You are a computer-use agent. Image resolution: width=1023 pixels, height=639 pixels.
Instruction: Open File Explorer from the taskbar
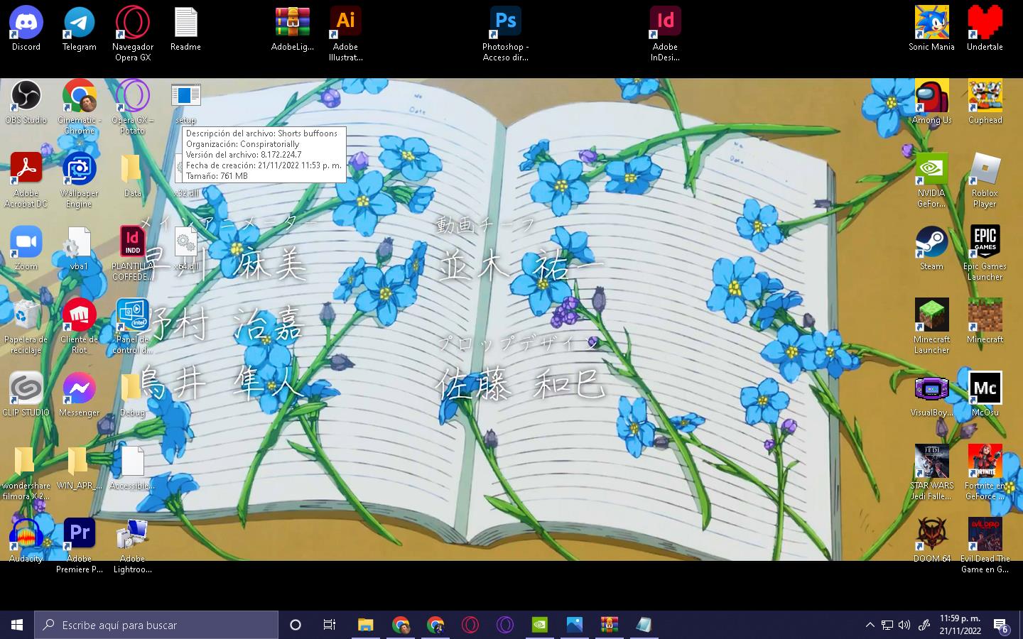pos(365,625)
